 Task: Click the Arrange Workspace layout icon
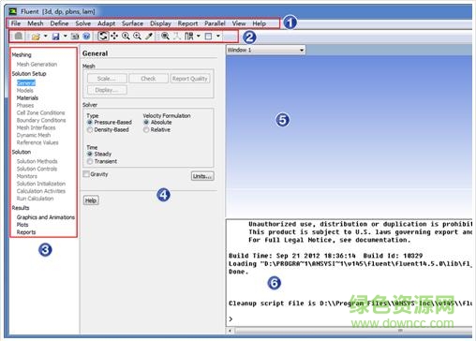coord(188,37)
